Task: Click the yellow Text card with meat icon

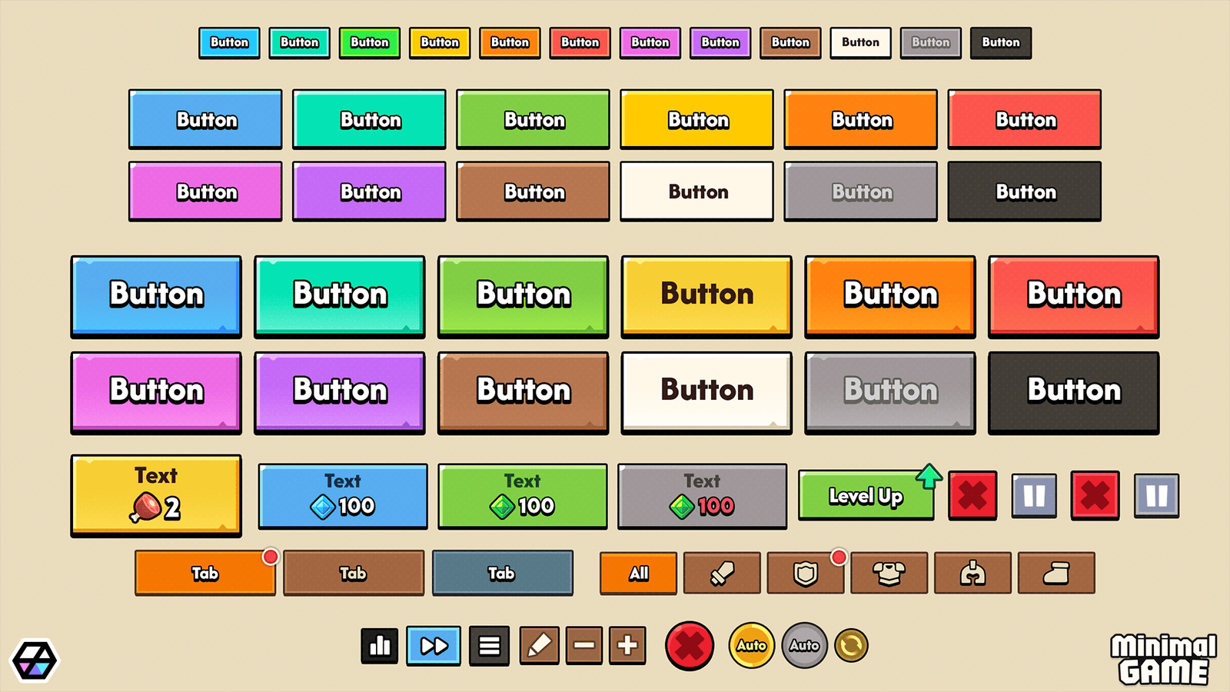Action: [156, 496]
